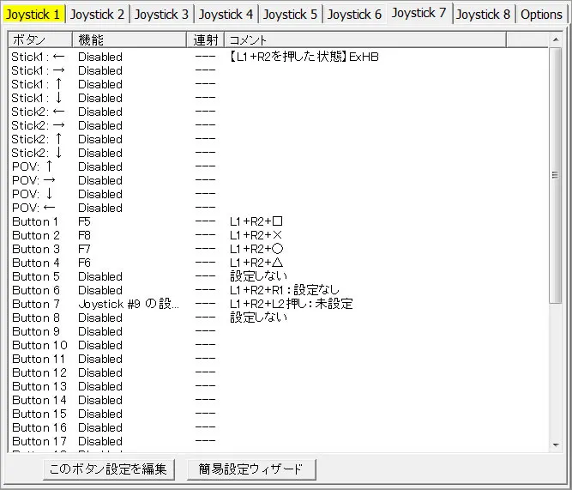
Task: Click the L1+R2+△ comment
Action: pos(256,263)
